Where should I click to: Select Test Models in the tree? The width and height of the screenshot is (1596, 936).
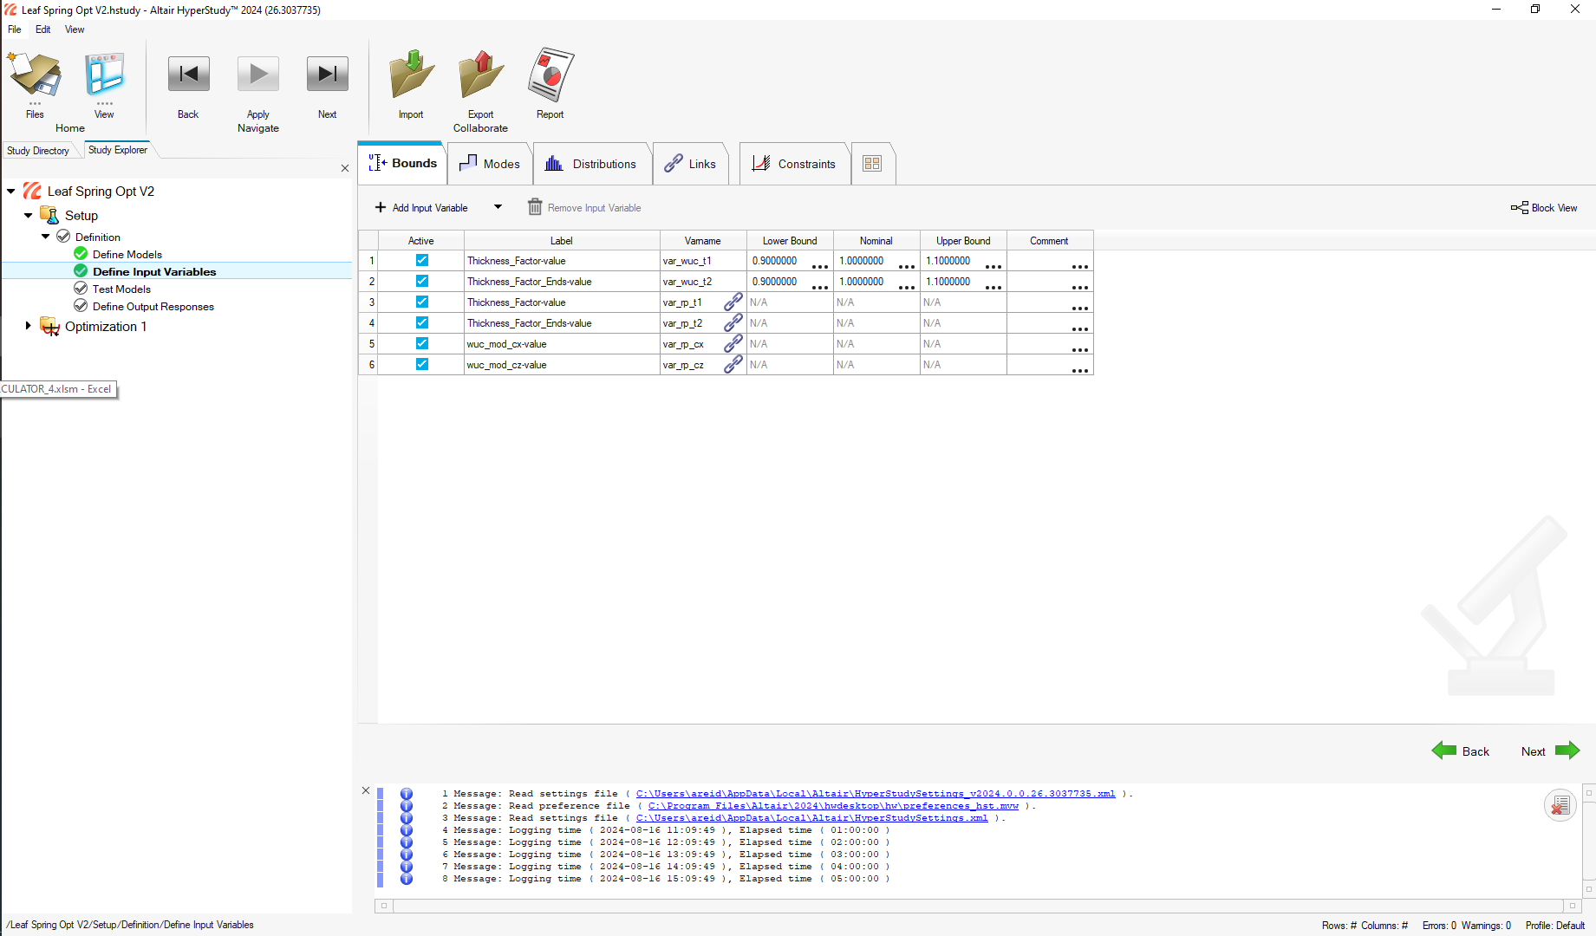coord(121,289)
